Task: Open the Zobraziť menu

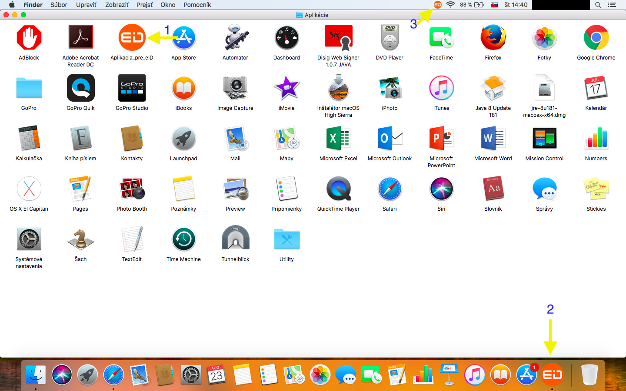Action: (117, 5)
